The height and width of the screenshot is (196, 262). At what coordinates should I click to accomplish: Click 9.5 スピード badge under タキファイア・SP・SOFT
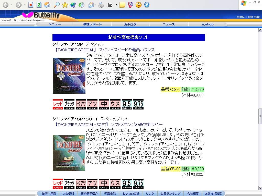pos(127,184)
